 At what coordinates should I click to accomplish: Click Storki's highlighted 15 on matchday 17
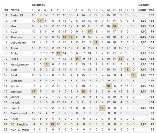point(133,75)
